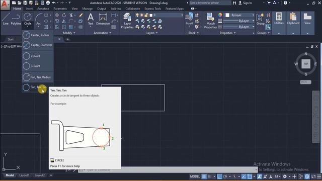Click Sign In button

coord(245,3)
